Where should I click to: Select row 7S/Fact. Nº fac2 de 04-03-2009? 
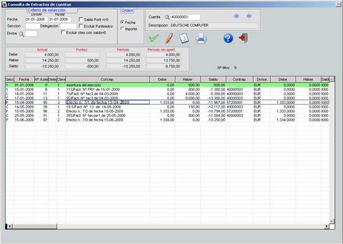coord(167,94)
